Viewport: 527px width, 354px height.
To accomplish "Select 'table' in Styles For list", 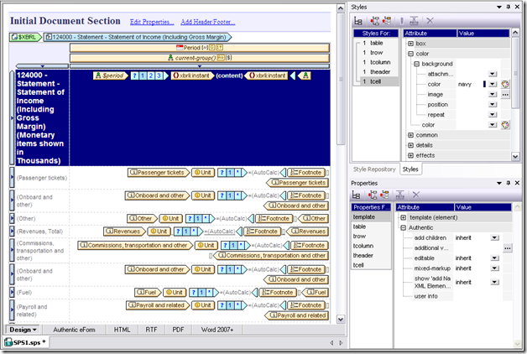I will pyautogui.click(x=376, y=43).
